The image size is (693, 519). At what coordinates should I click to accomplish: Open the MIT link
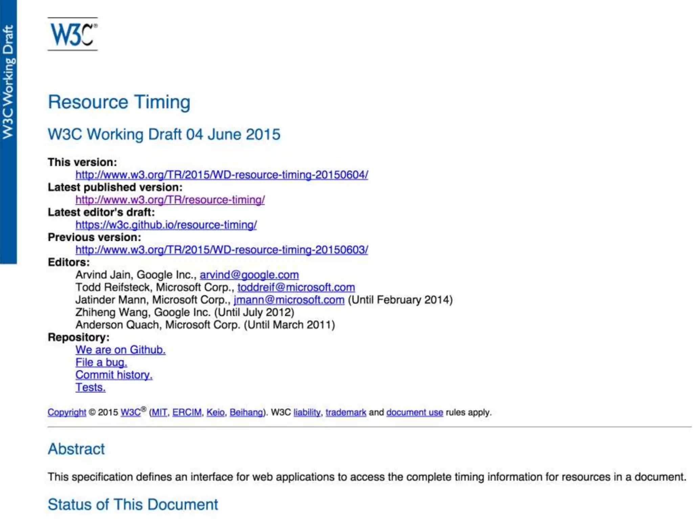(159, 412)
